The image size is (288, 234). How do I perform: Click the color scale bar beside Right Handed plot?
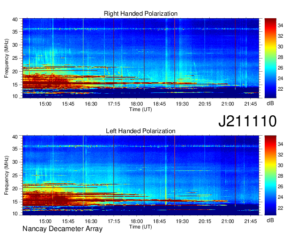point(270,58)
